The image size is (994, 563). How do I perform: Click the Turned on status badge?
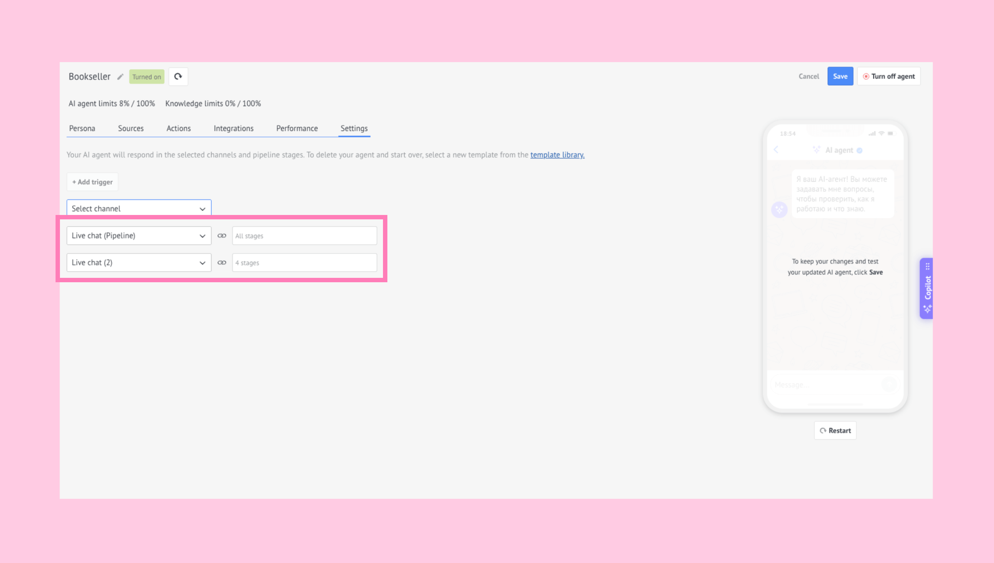point(147,76)
